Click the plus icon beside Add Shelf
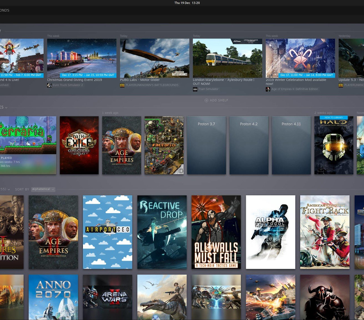 tap(206, 100)
